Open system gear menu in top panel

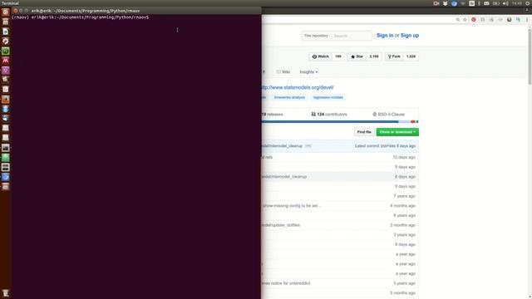coord(528,3)
